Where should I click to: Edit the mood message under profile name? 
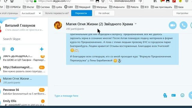point(24,30)
